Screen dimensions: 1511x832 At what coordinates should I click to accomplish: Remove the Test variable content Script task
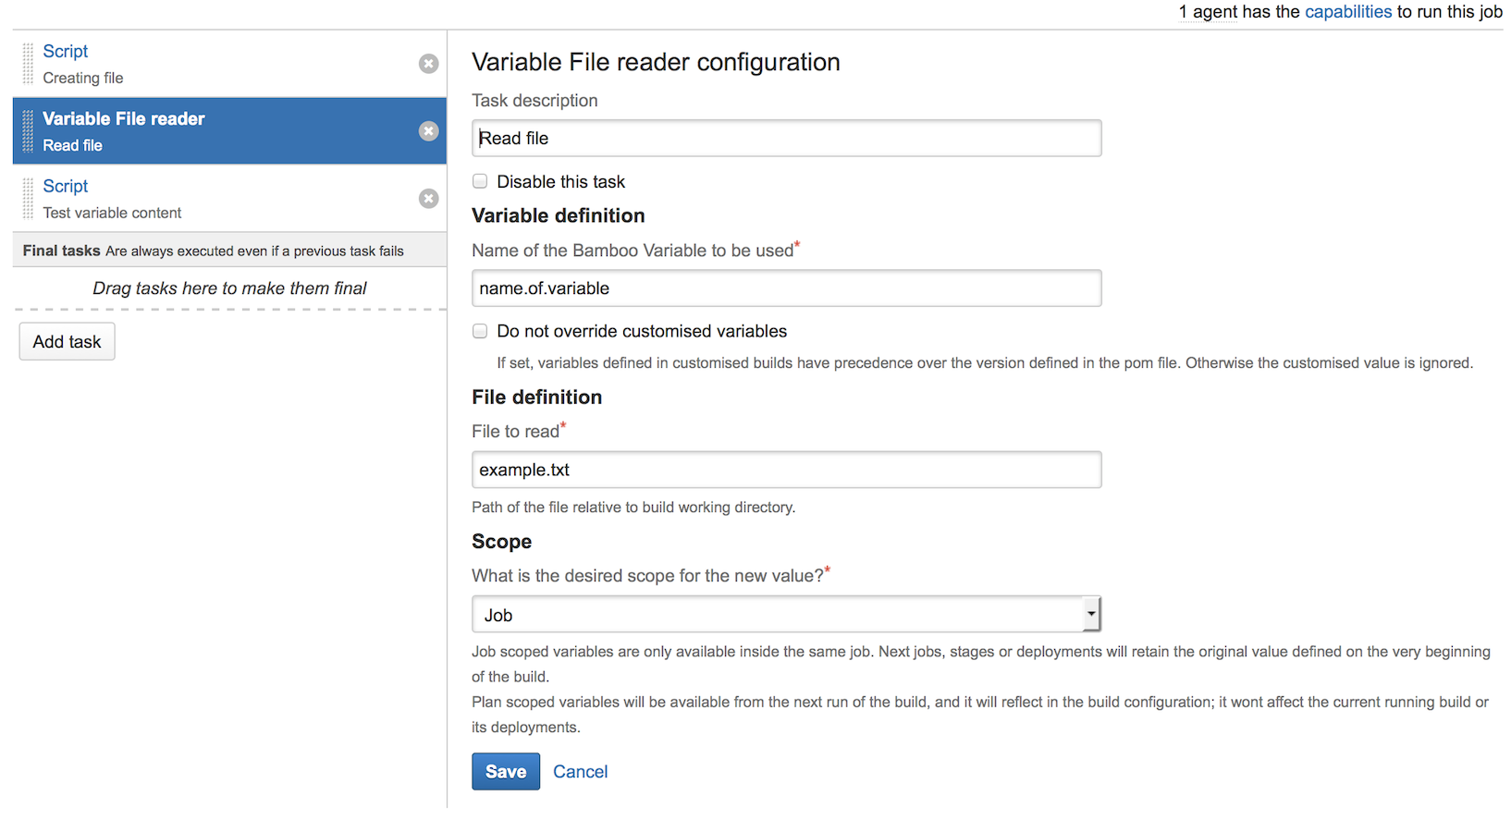pos(428,199)
